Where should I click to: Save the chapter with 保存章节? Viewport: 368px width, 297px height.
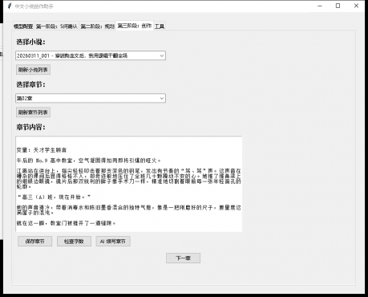(35, 242)
